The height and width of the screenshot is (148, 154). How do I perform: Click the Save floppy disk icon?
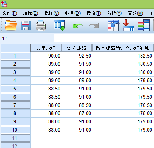(x=26, y=25)
